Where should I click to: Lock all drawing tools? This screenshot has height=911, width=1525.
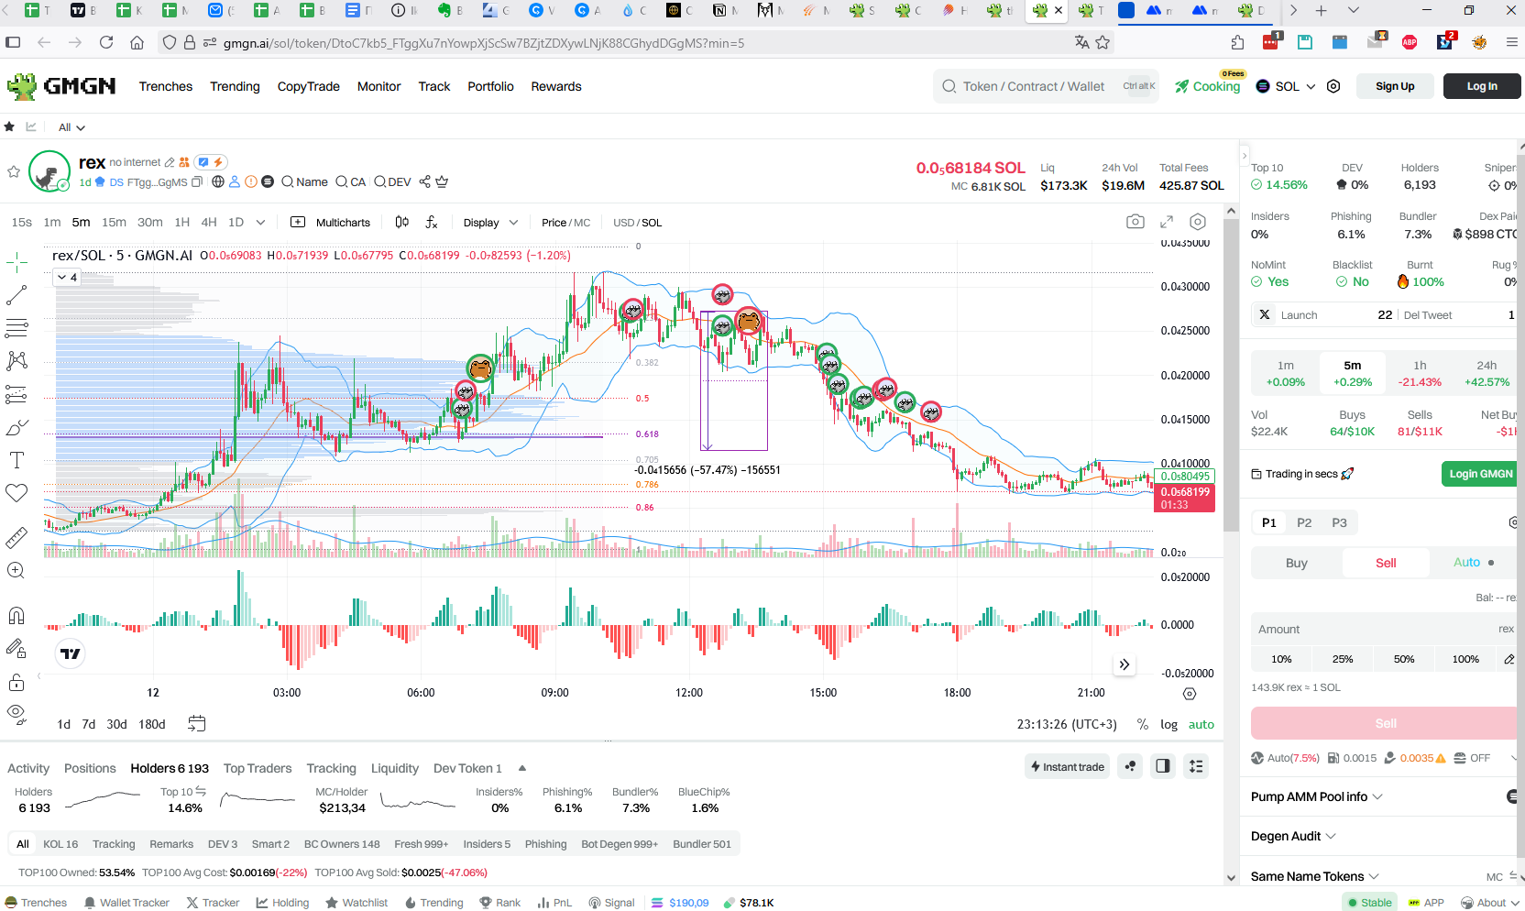pos(16,682)
